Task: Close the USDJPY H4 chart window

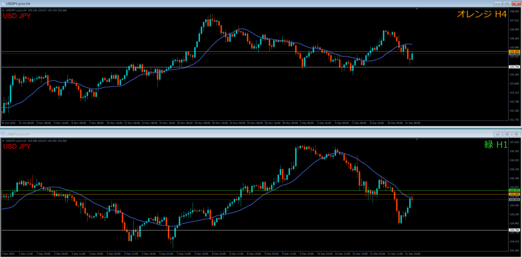Action: pyautogui.click(x=515, y=4)
